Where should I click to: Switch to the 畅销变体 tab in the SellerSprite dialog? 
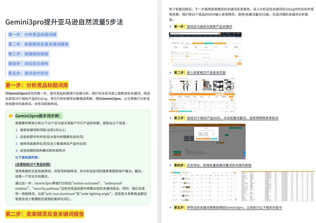tap(206, 139)
